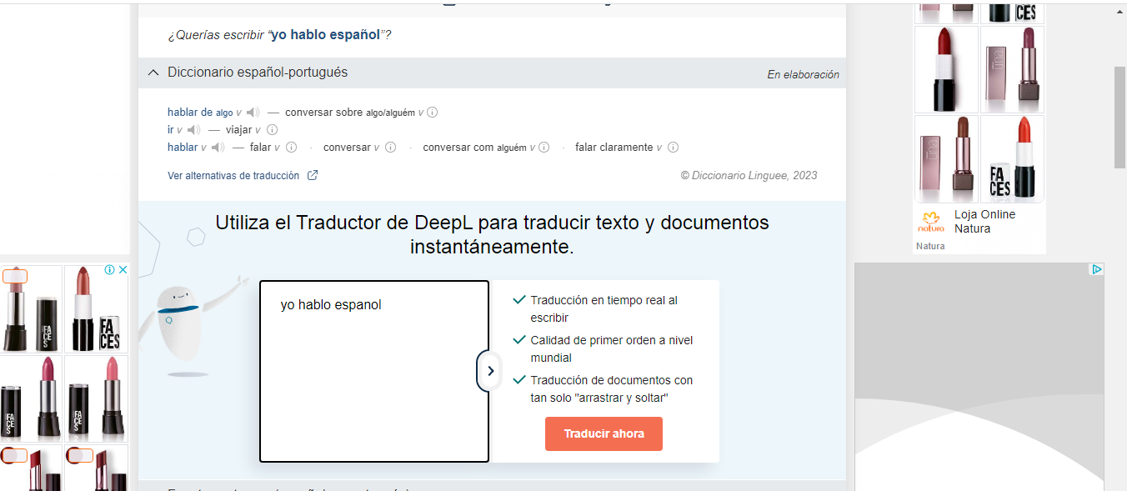Viewport: 1127px width, 491px height.
Task: Click ad info icon on left lipstick ad
Action: (109, 270)
